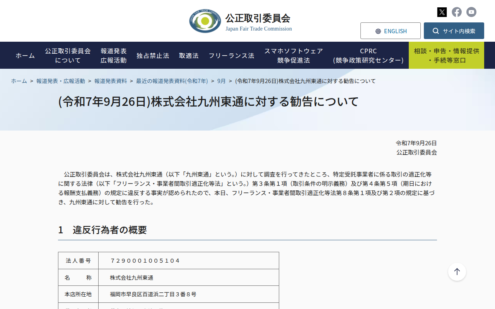Click the name cell 株式会社九州東通
This screenshot has width=495, height=309.
point(131,278)
